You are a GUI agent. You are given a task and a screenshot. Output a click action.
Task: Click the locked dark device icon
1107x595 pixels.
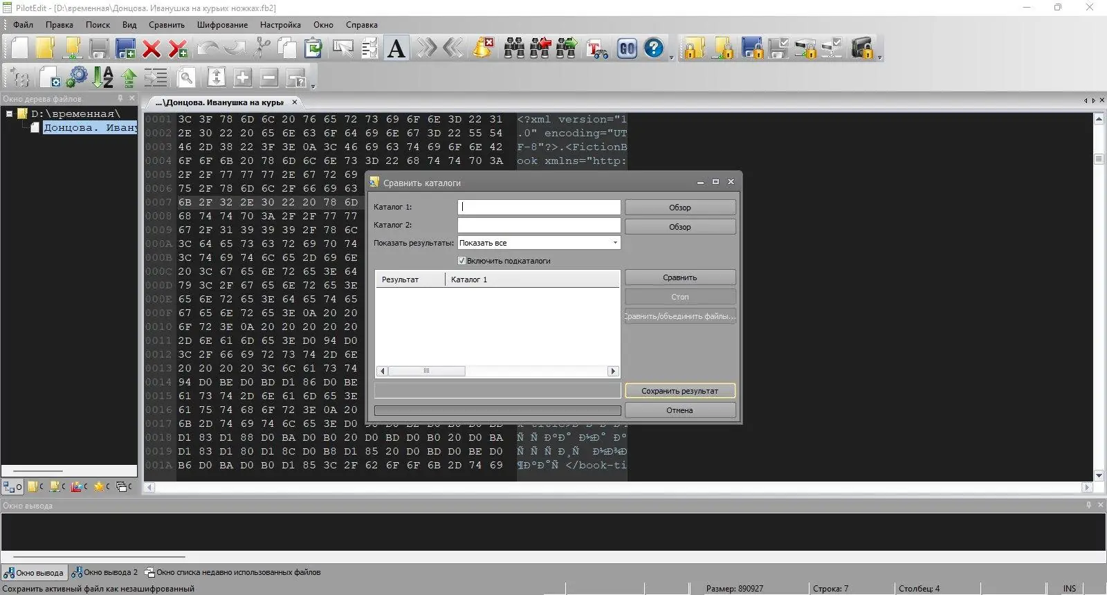[x=862, y=48]
